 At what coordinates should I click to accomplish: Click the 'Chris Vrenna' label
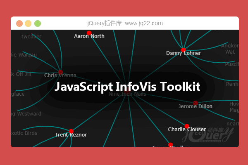click(x=60, y=75)
